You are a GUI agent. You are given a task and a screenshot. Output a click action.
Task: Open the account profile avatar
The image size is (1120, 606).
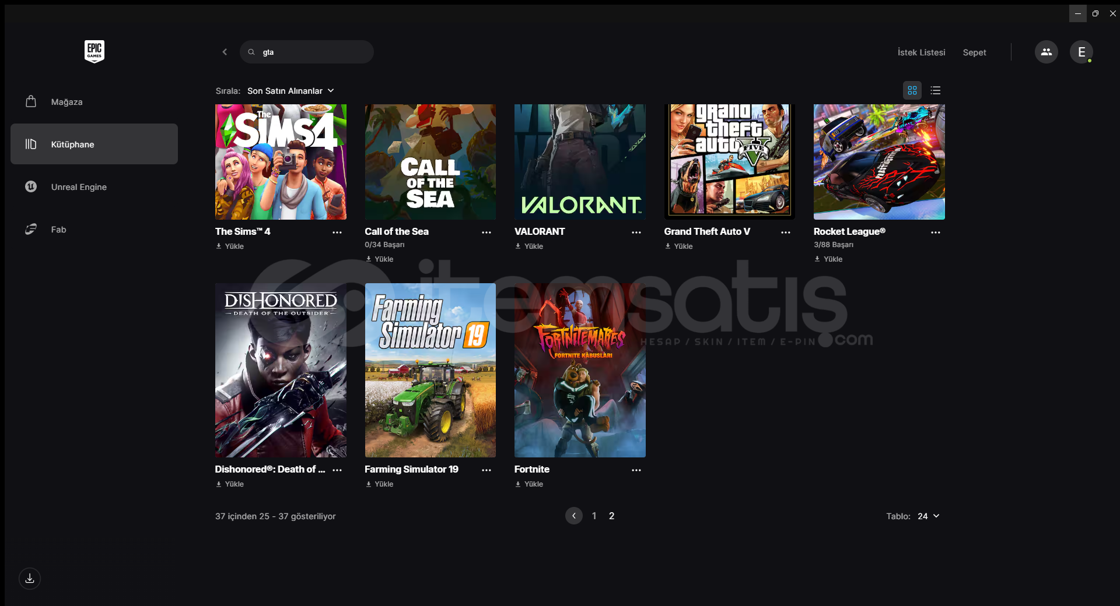pyautogui.click(x=1081, y=52)
